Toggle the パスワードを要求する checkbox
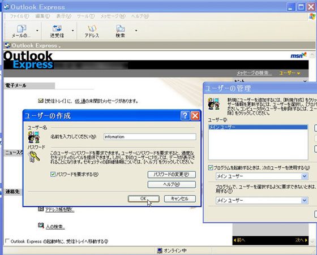Screen dimensions: 317x255 click(53, 174)
